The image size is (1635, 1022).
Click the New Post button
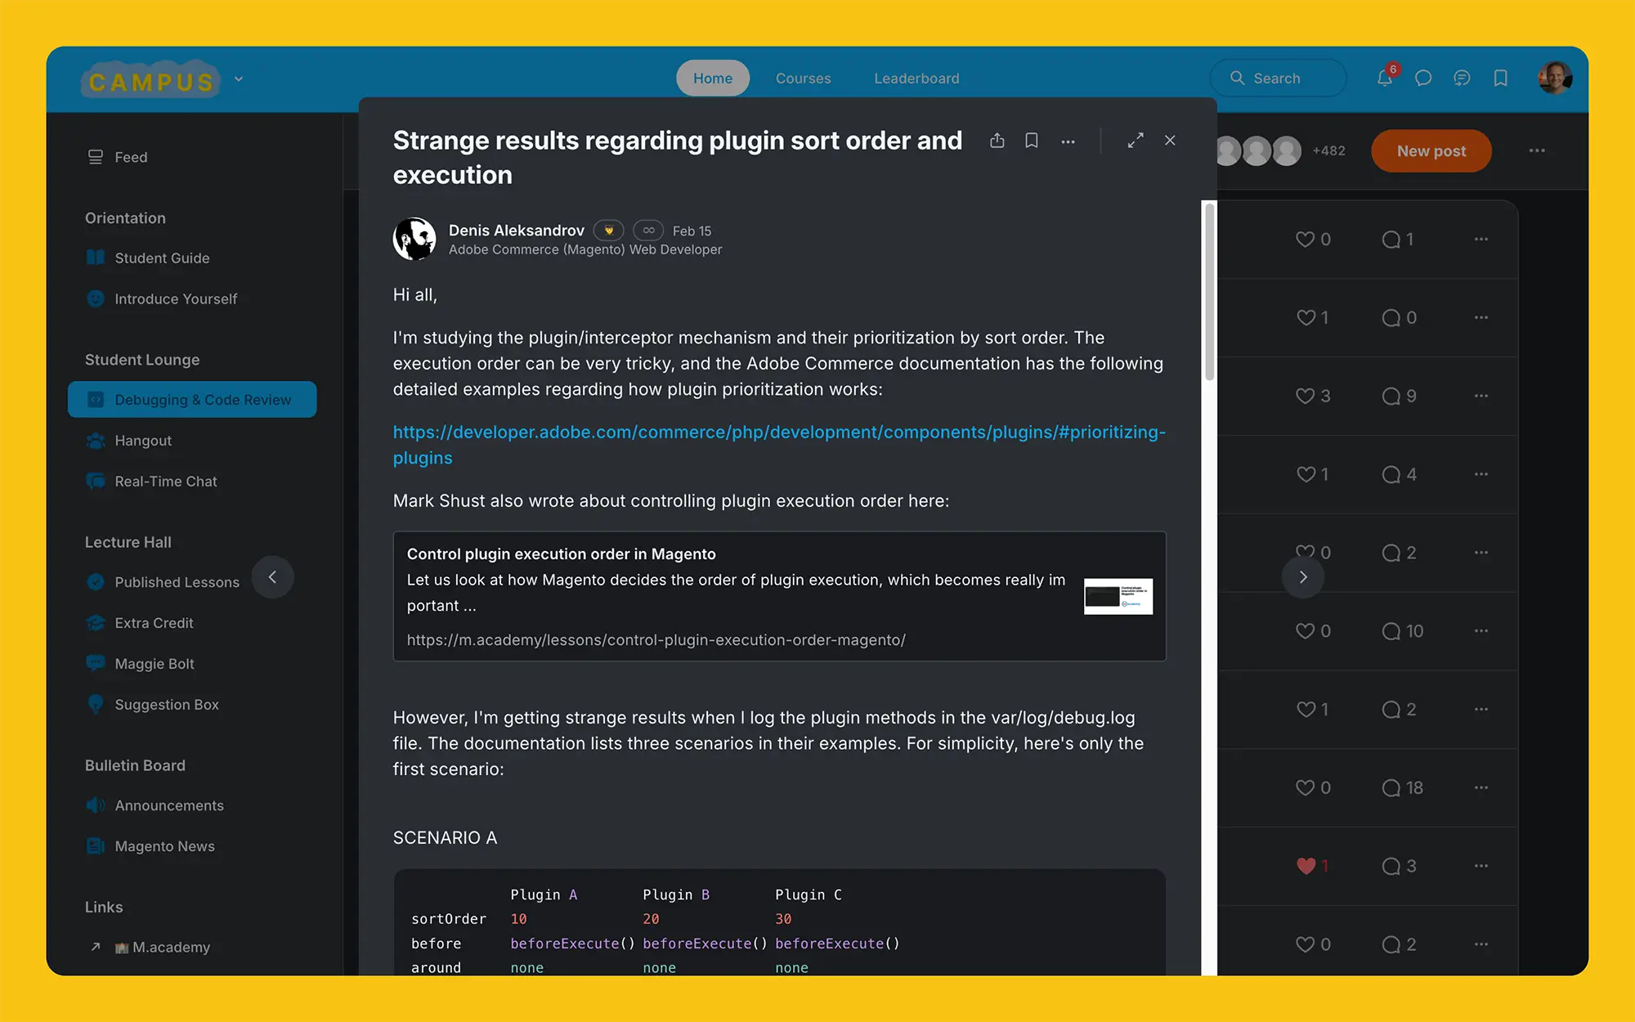tap(1431, 150)
